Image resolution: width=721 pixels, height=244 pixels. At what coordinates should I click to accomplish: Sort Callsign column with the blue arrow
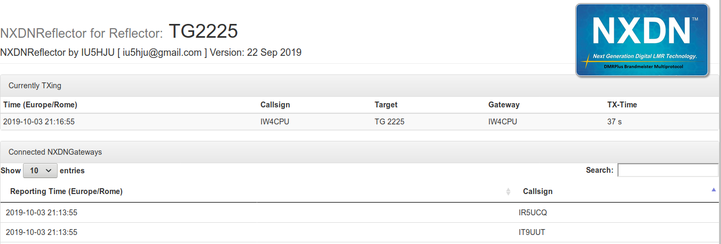pos(714,189)
